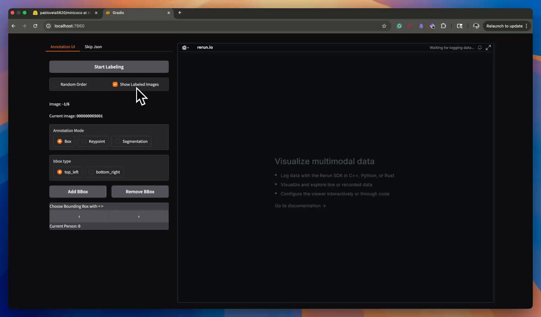Viewport: 541px width, 317px height.
Task: Open the Extensions puzzle-piece menu
Action: point(443,26)
